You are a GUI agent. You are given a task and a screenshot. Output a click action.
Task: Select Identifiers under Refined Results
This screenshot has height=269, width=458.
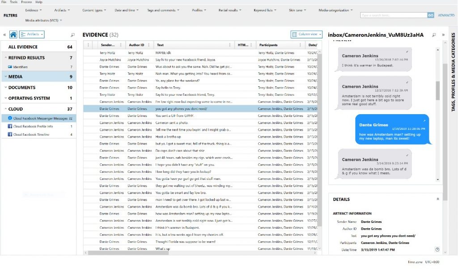(x=39, y=67)
